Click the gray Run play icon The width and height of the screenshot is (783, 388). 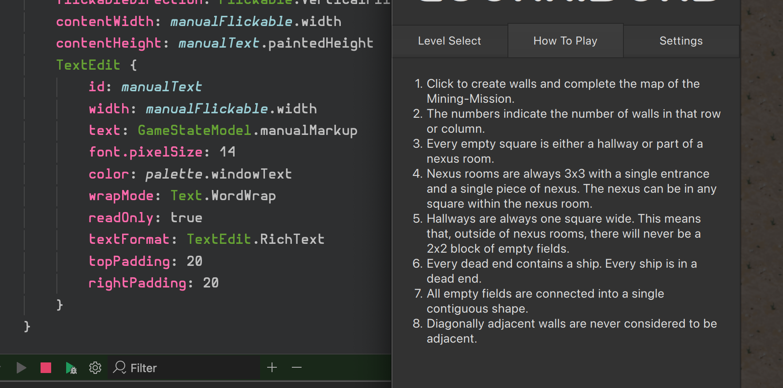coord(21,368)
